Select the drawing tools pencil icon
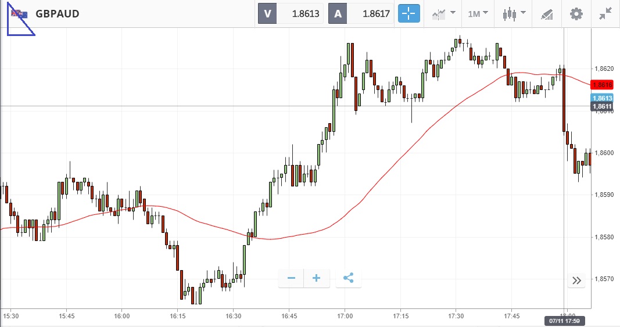The height and width of the screenshot is (327, 620). click(547, 13)
